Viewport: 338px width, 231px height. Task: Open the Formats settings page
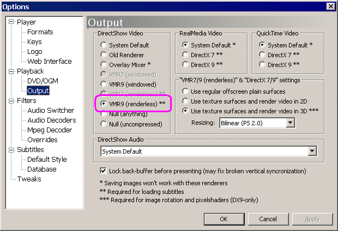click(40, 32)
